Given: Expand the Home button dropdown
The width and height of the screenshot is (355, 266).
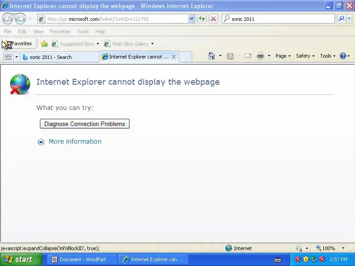Looking at the screenshot, I should coord(220,56).
